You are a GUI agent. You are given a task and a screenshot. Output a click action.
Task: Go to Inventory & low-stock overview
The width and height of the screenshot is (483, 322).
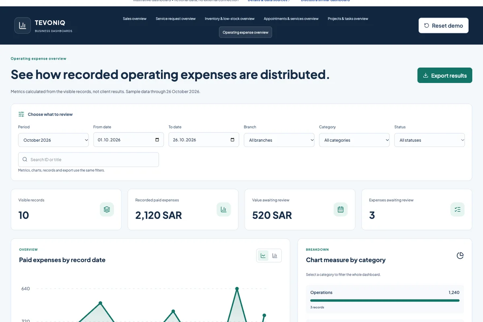[x=229, y=19]
